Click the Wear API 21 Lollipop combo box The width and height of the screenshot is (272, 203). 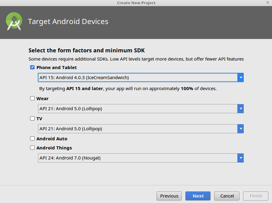click(141, 109)
